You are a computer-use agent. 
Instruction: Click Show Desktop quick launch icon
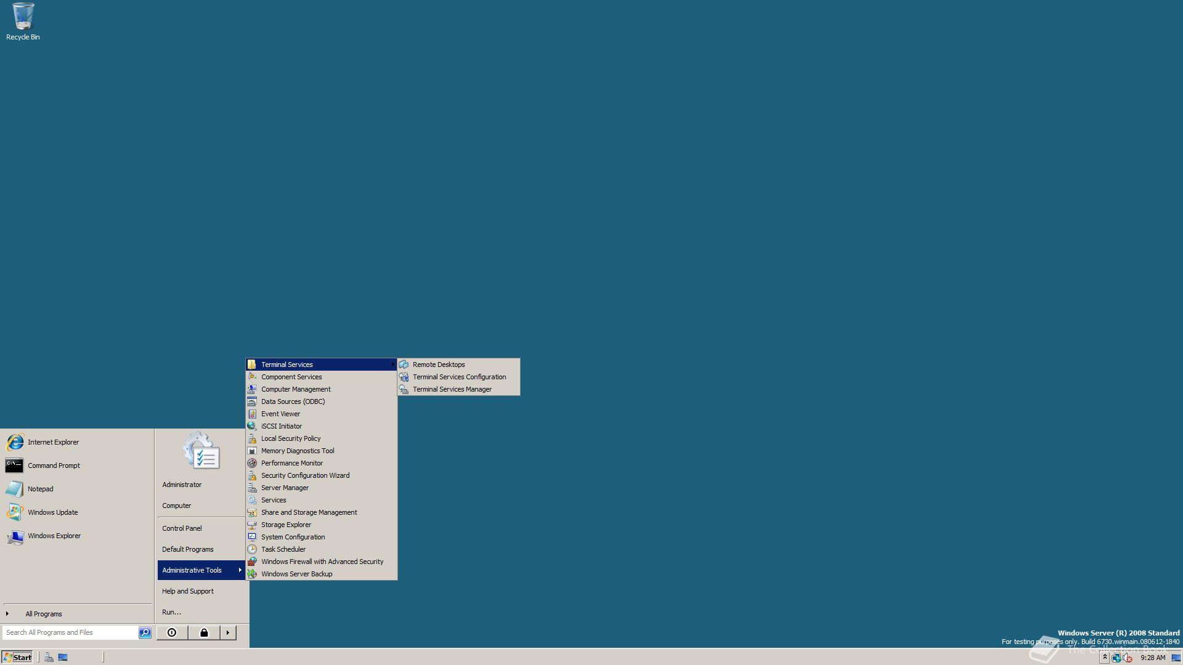[63, 658]
